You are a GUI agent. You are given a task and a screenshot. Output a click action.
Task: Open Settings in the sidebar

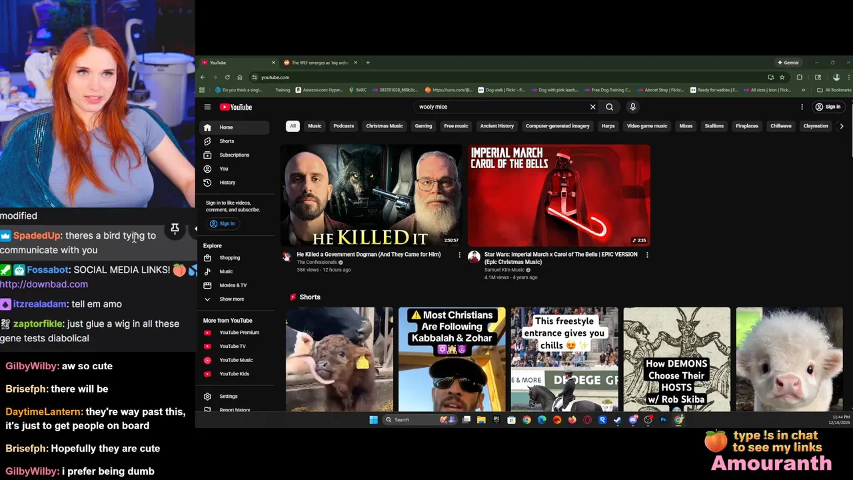click(234, 396)
